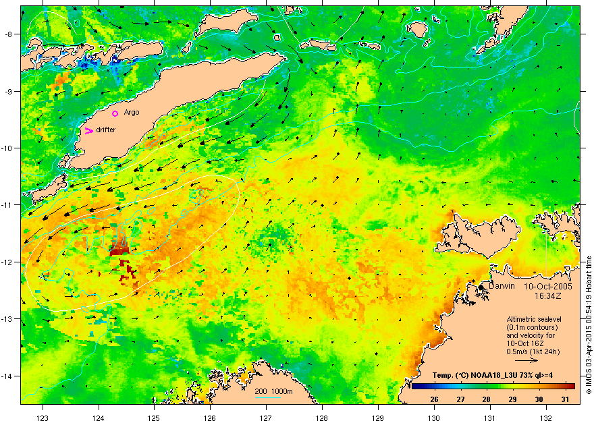This screenshot has width=594, height=425.
Task: Click '0.5m/s (1kt 24h)' legend text
Action: pyautogui.click(x=533, y=351)
